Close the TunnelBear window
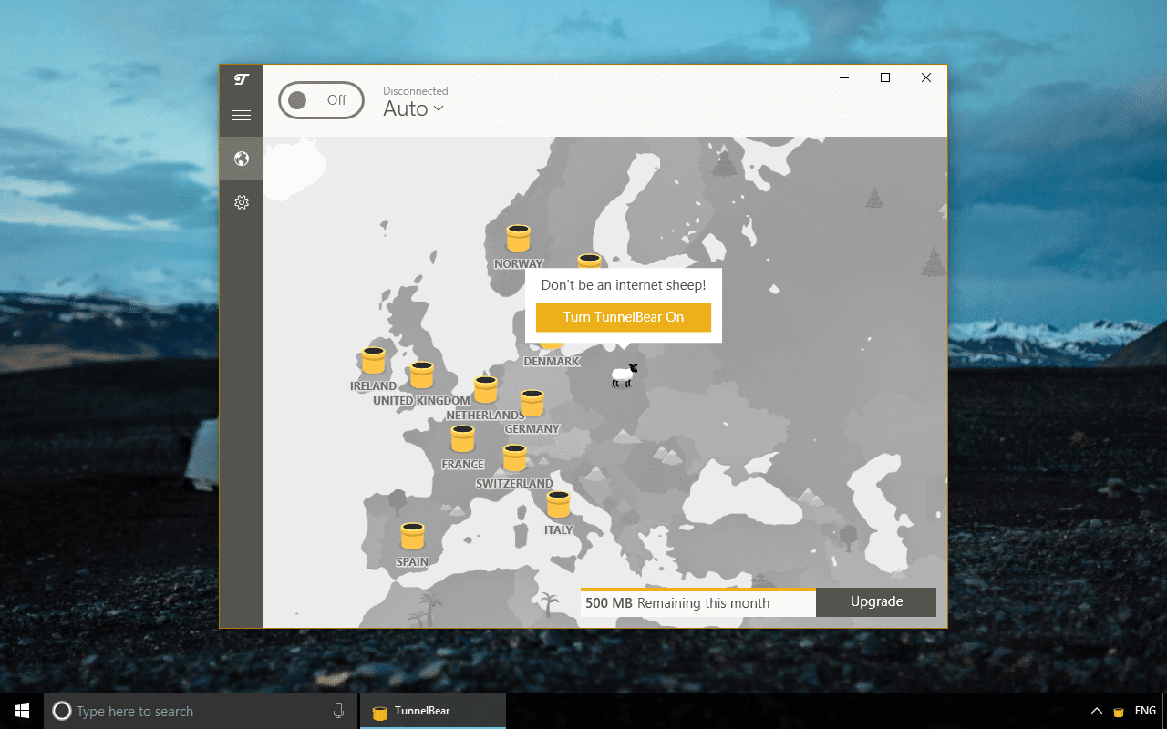This screenshot has height=729, width=1167. point(926,77)
